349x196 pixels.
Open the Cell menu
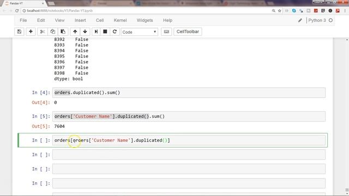tap(100, 20)
